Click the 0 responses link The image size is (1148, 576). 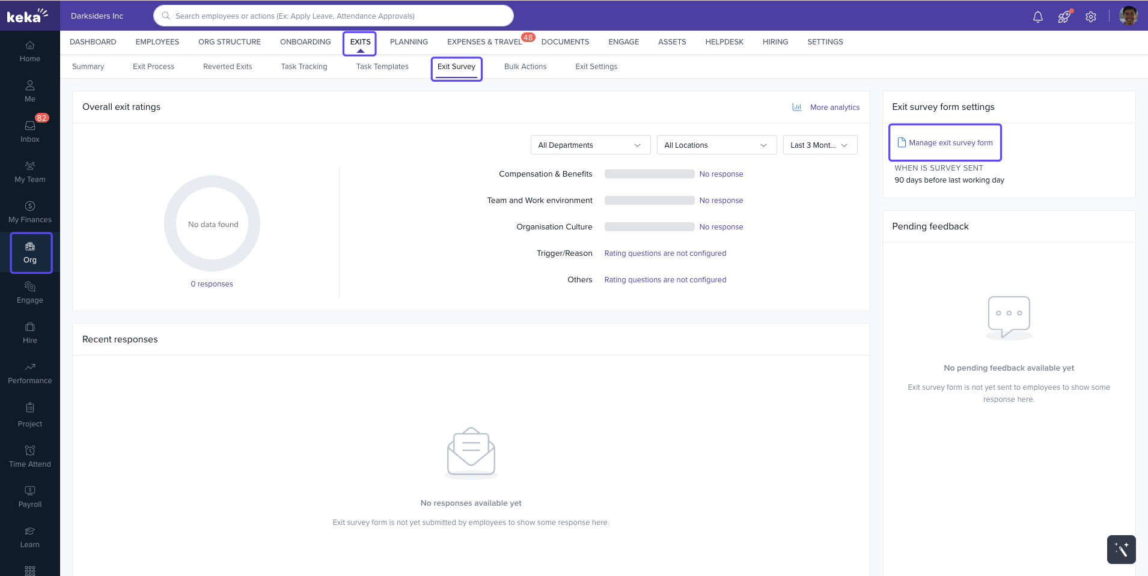[x=212, y=284]
